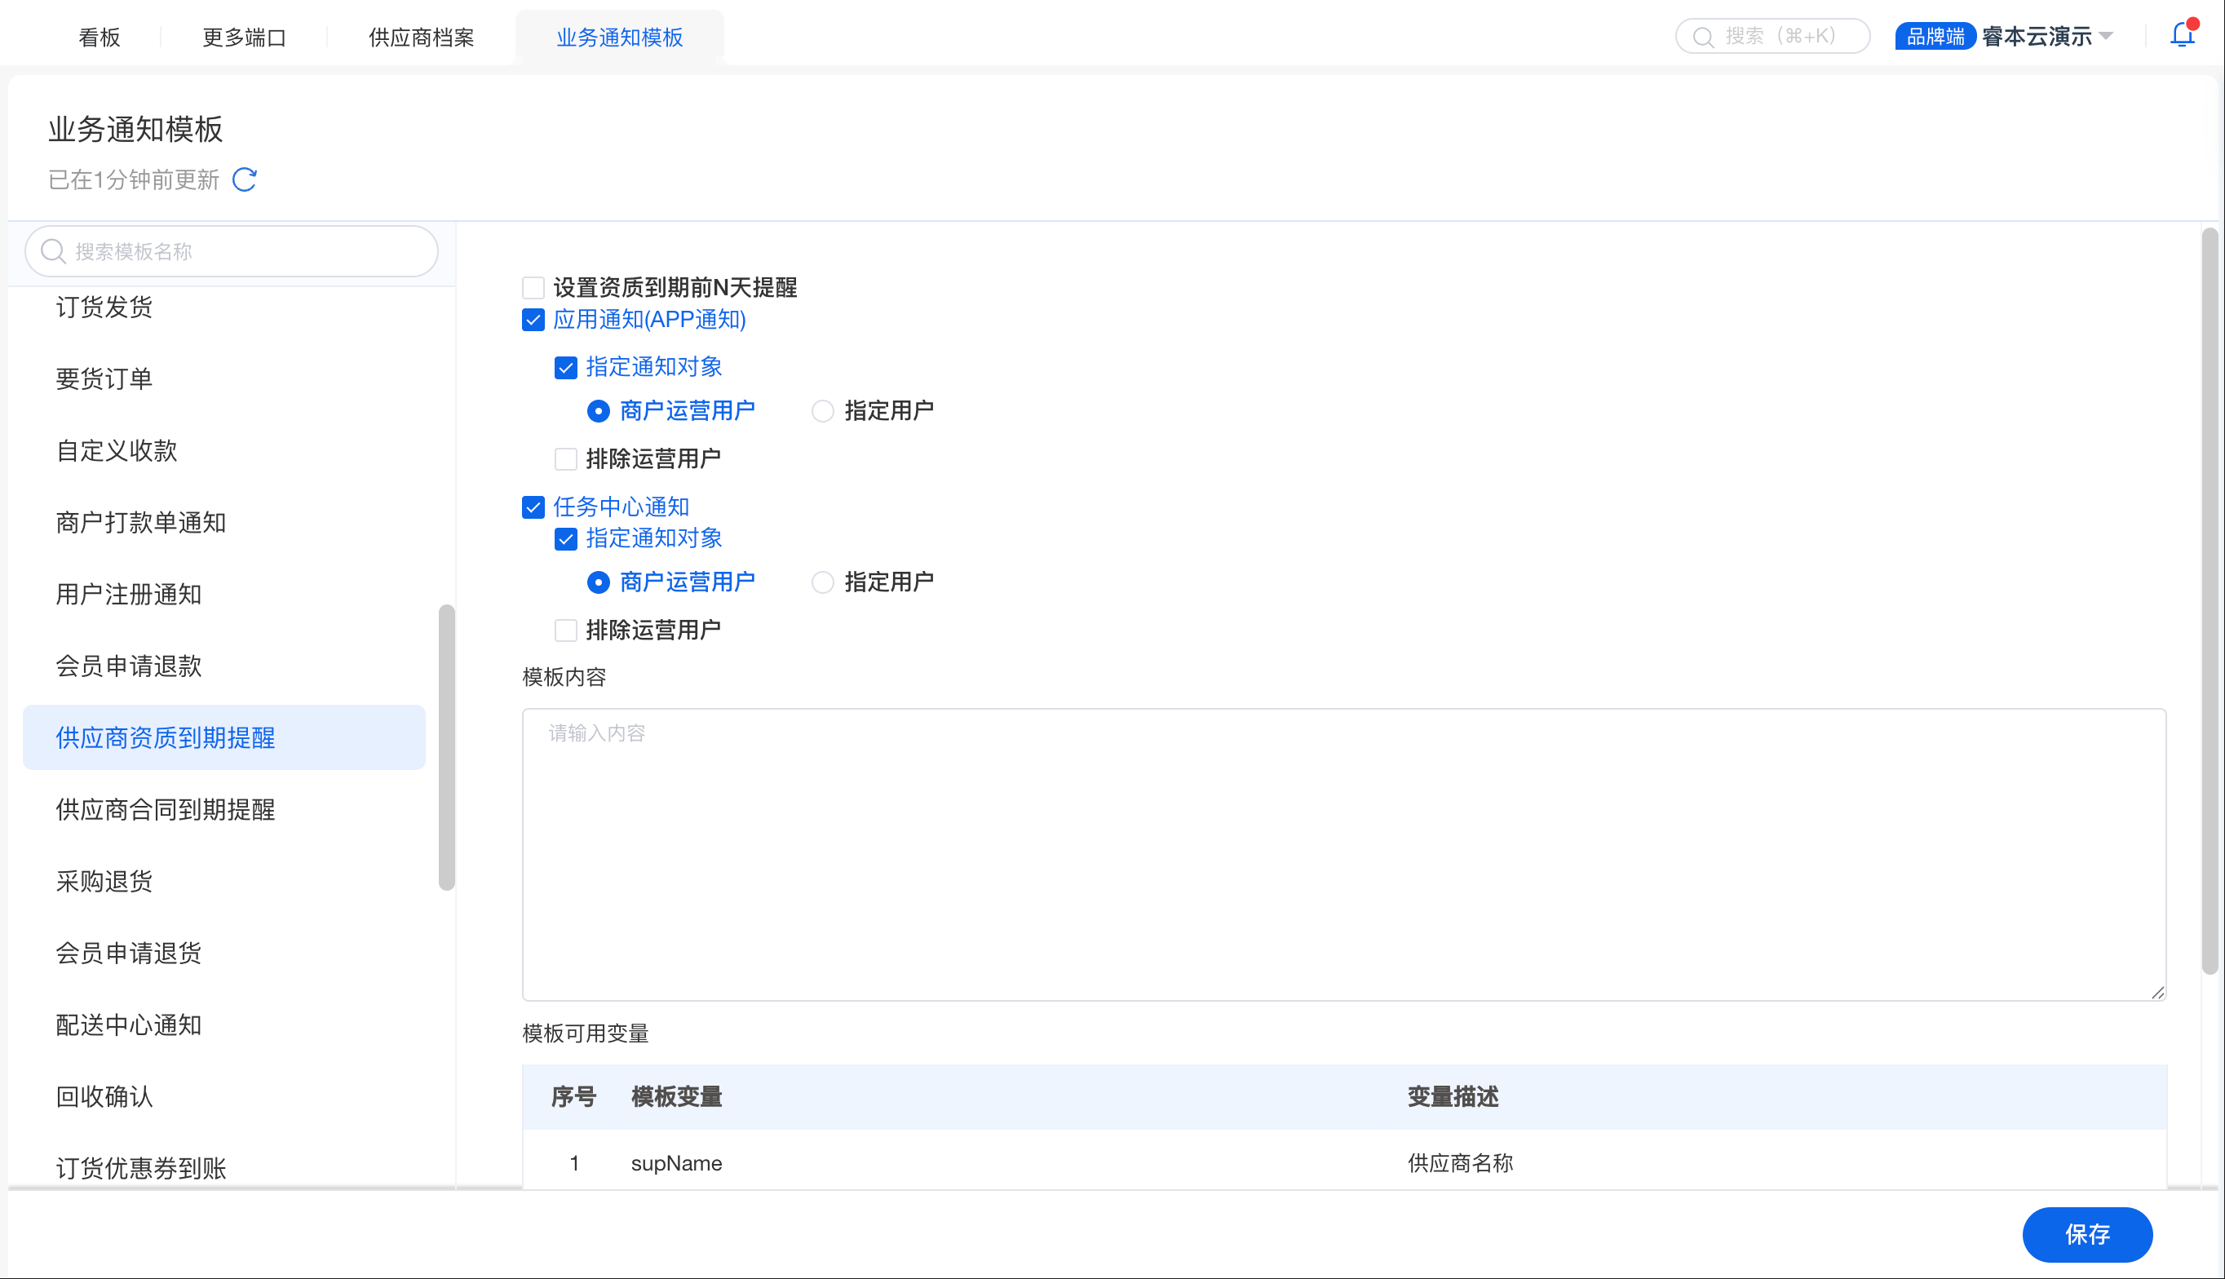Switch to the 供应商档案 tab
The image size is (2225, 1279).
[421, 38]
